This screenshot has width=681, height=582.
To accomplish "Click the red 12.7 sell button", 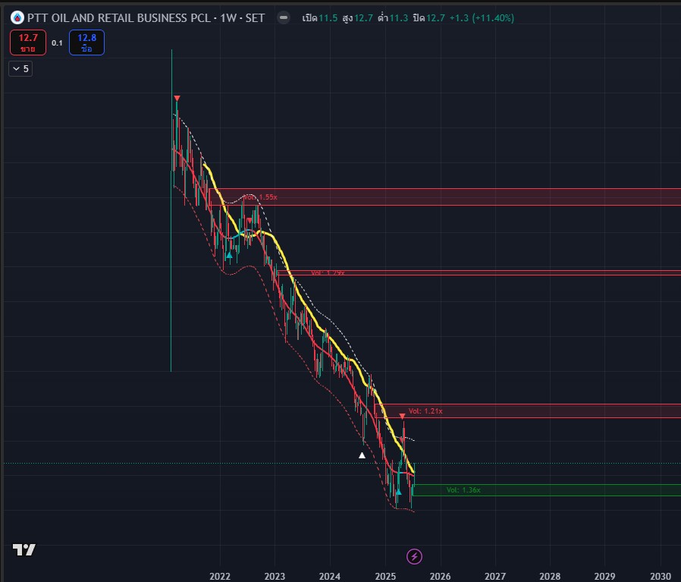I will (x=28, y=42).
